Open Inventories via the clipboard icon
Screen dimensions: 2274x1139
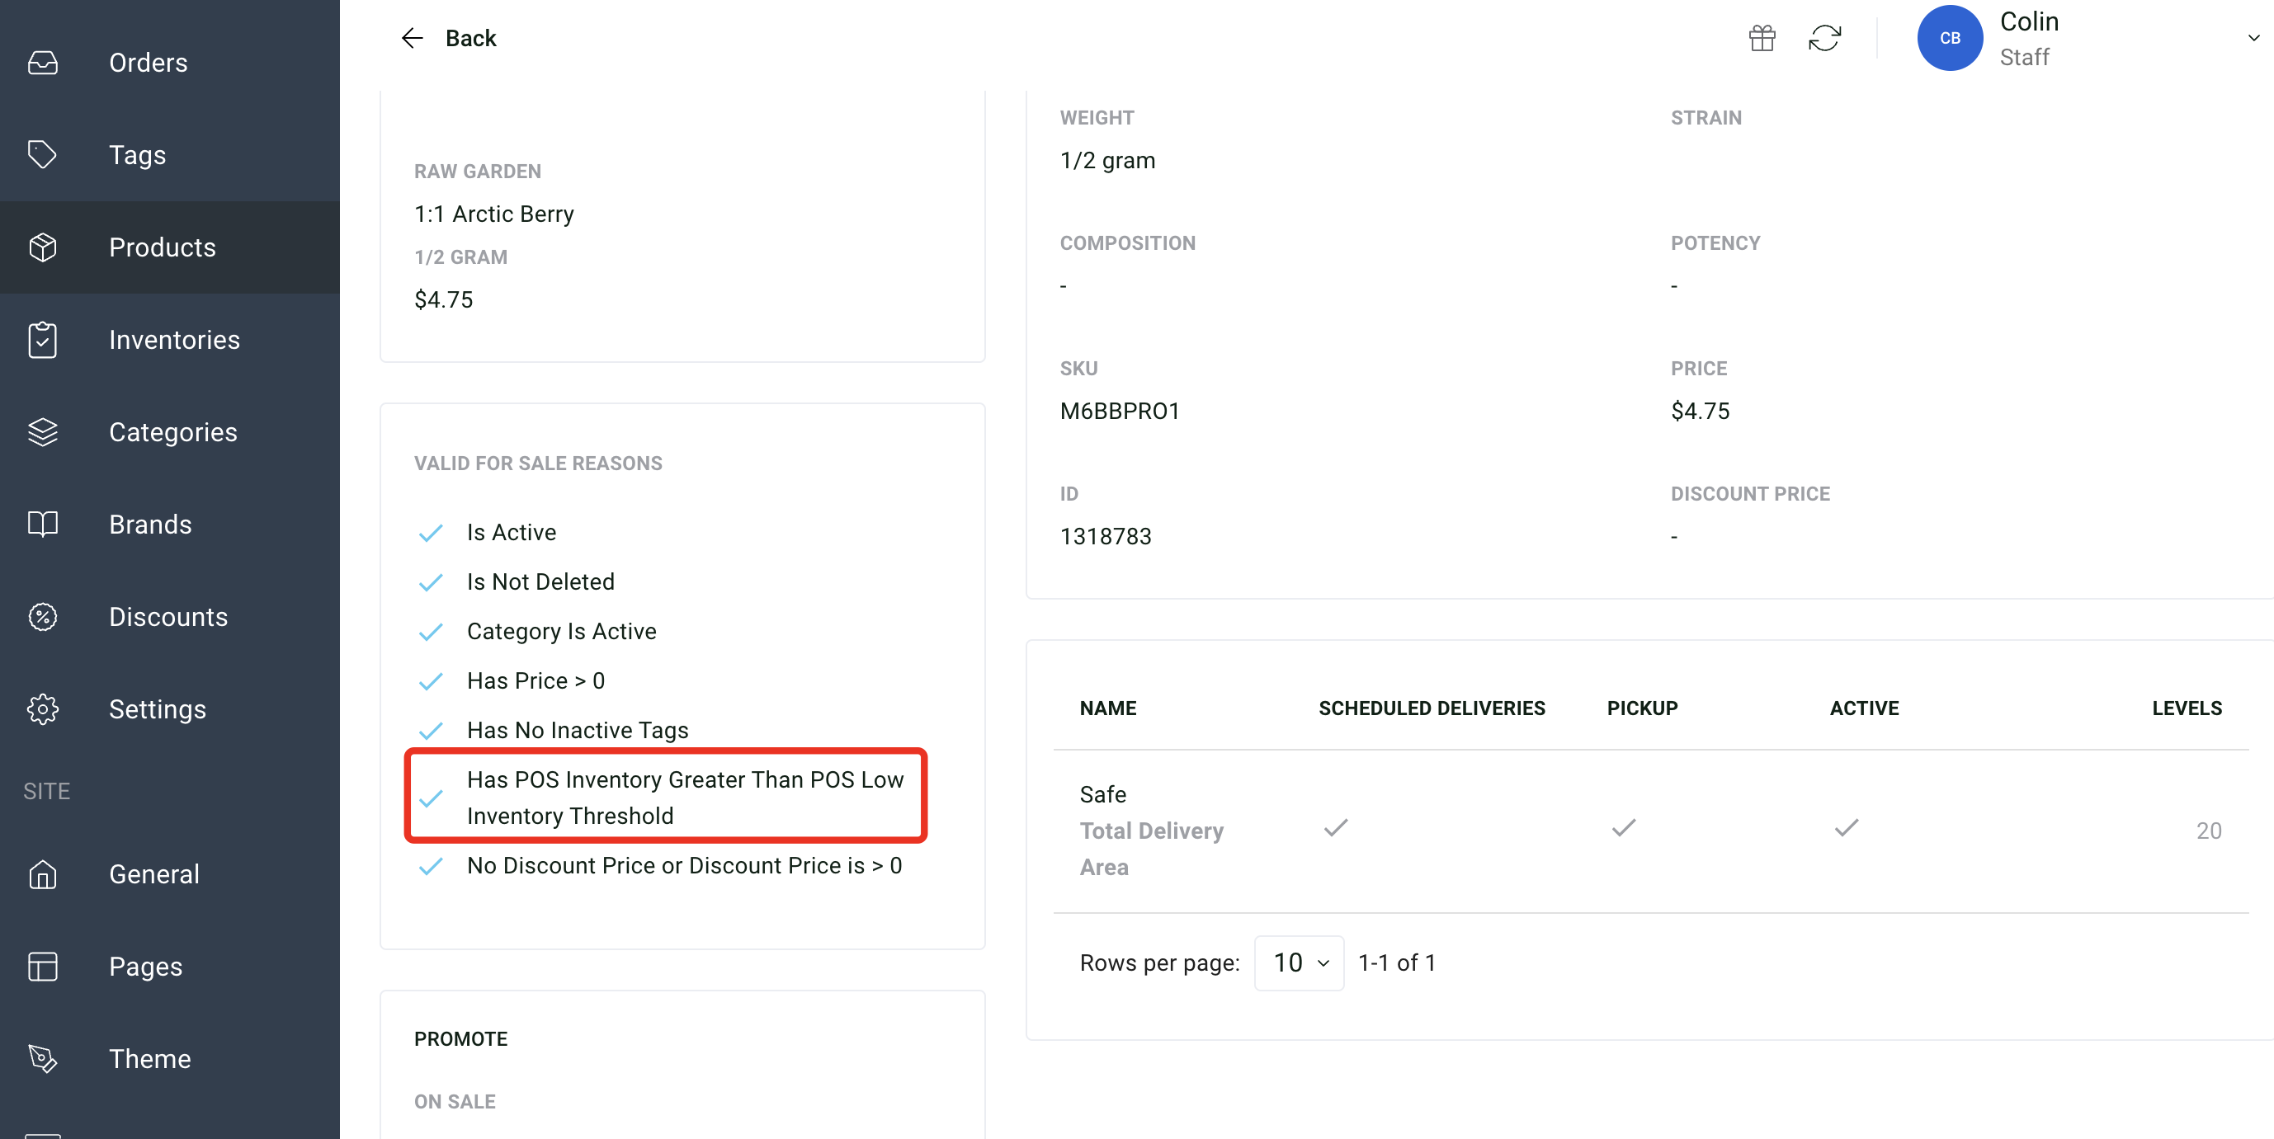(x=42, y=340)
